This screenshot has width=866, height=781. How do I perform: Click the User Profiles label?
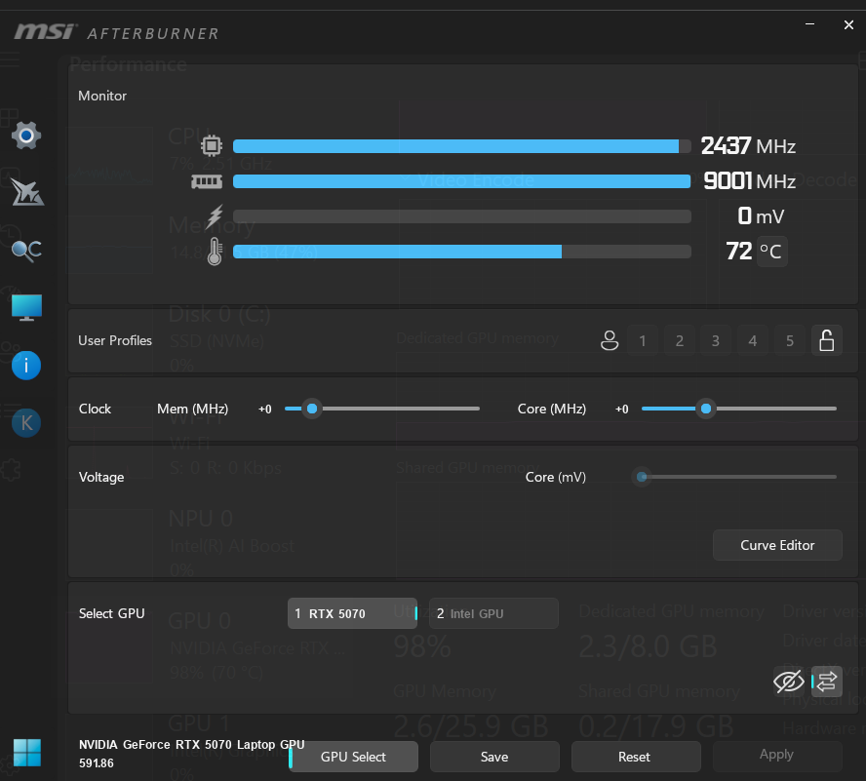[x=115, y=340]
